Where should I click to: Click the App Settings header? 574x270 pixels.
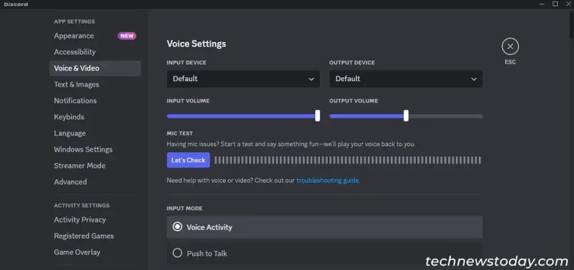coord(75,22)
